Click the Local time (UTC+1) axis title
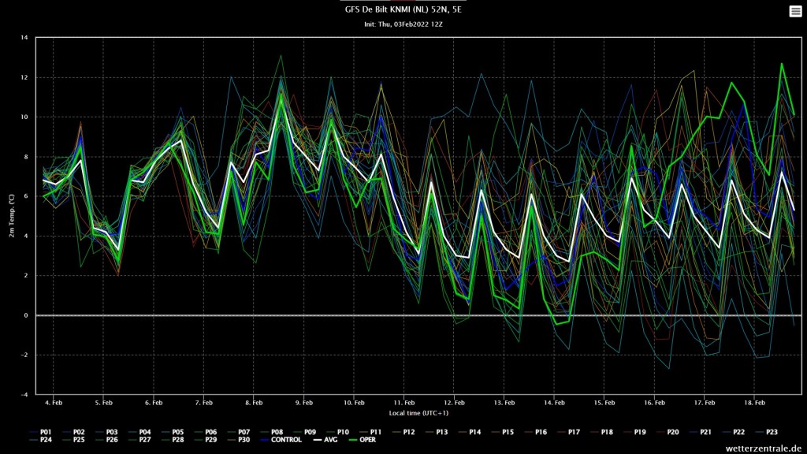This screenshot has height=454, width=807. (x=418, y=413)
